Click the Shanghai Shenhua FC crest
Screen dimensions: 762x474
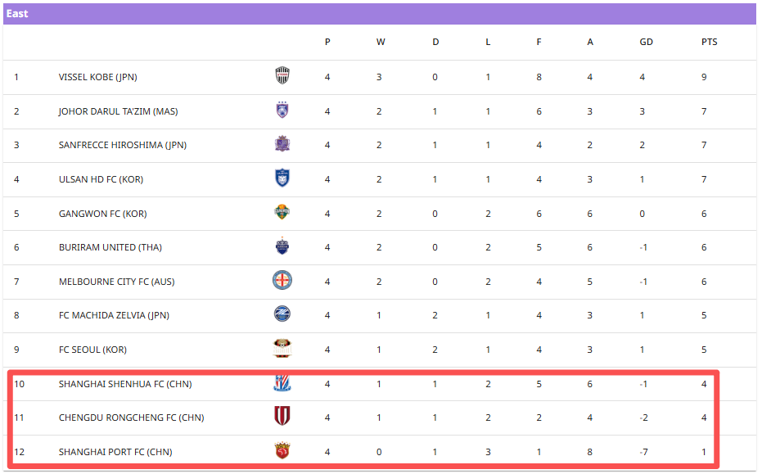click(282, 383)
